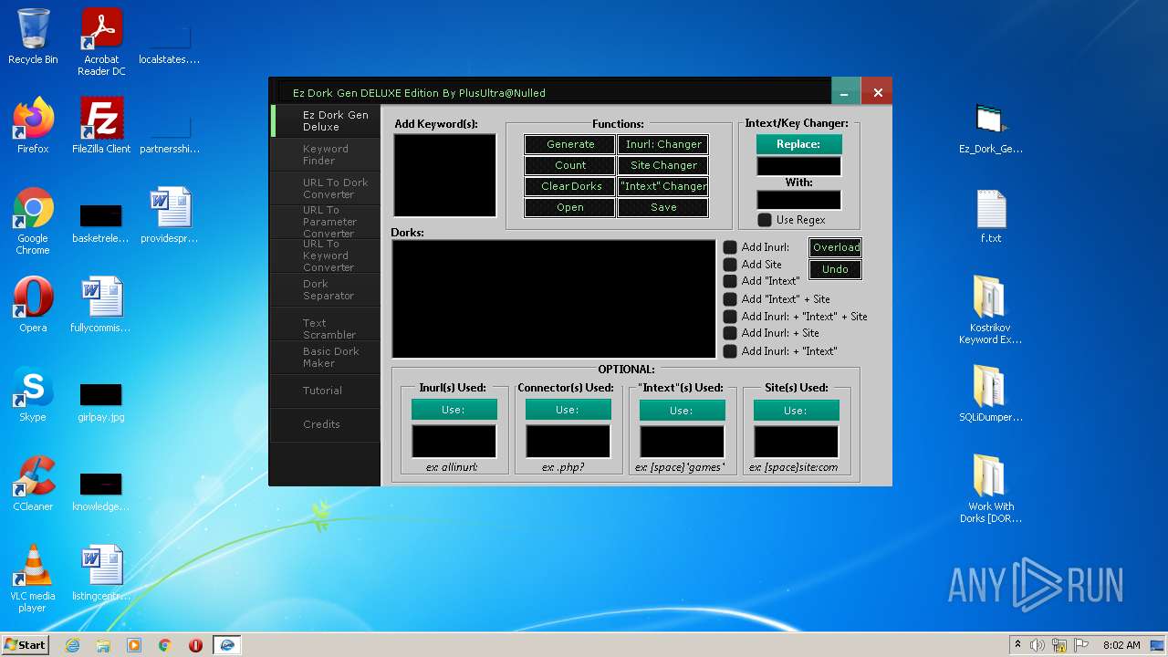Image resolution: width=1168 pixels, height=657 pixels.
Task: Open the Dork Separator tab
Action: click(x=326, y=289)
